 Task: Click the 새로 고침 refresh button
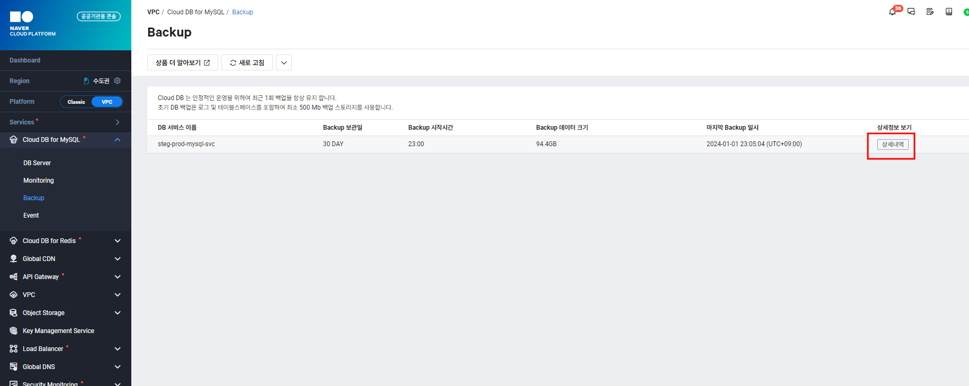click(247, 62)
